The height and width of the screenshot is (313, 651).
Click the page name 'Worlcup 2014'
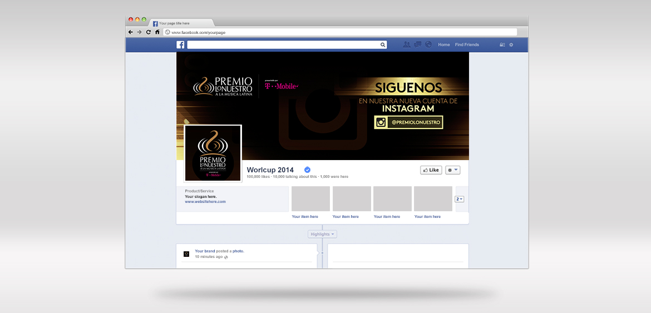(x=270, y=170)
